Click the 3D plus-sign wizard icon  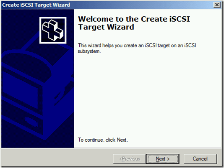pos(53,30)
